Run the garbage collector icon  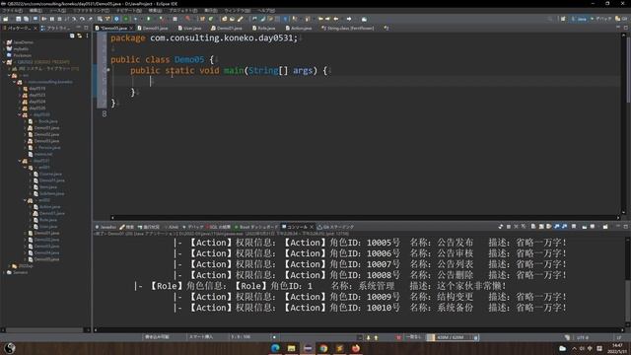[x=475, y=337]
